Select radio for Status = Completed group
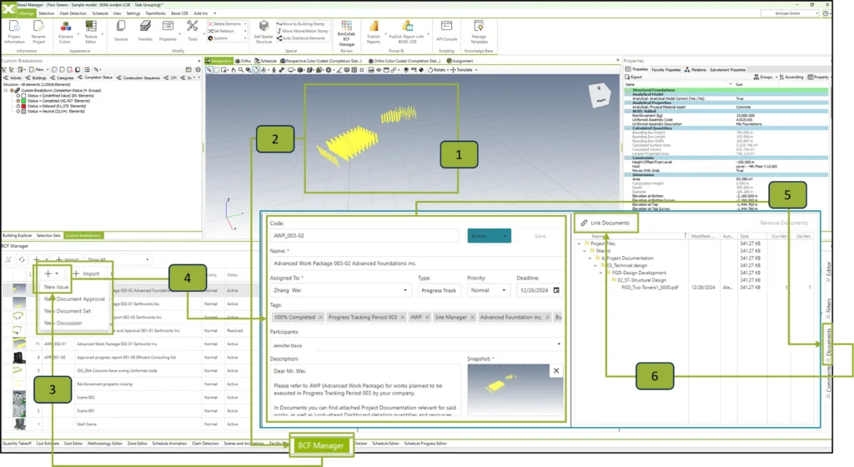The width and height of the screenshot is (854, 467). [18, 101]
